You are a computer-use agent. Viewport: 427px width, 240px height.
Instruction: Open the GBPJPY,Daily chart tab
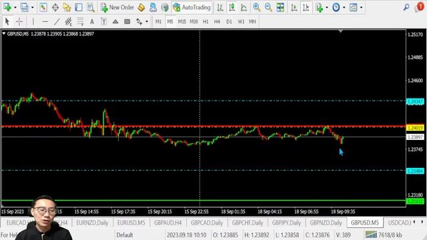pos(286,223)
